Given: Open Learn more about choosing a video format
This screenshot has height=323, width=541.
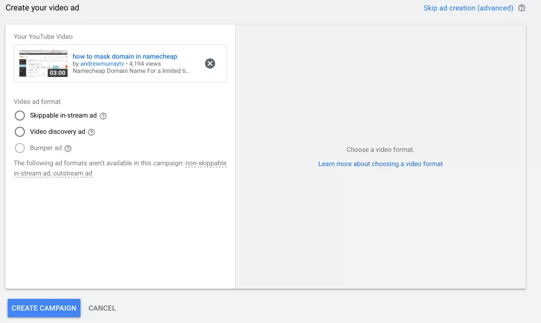Looking at the screenshot, I should click(x=380, y=164).
